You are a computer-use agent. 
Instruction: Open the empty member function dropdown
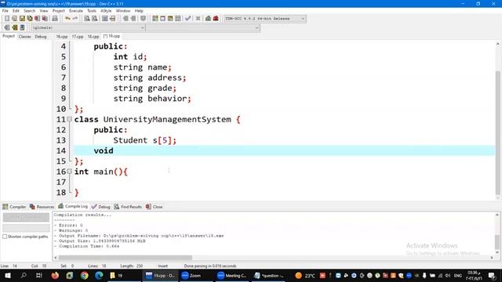(203, 28)
